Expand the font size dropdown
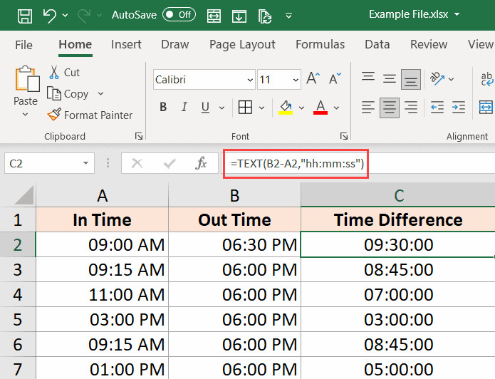The height and width of the screenshot is (379, 495). click(294, 80)
